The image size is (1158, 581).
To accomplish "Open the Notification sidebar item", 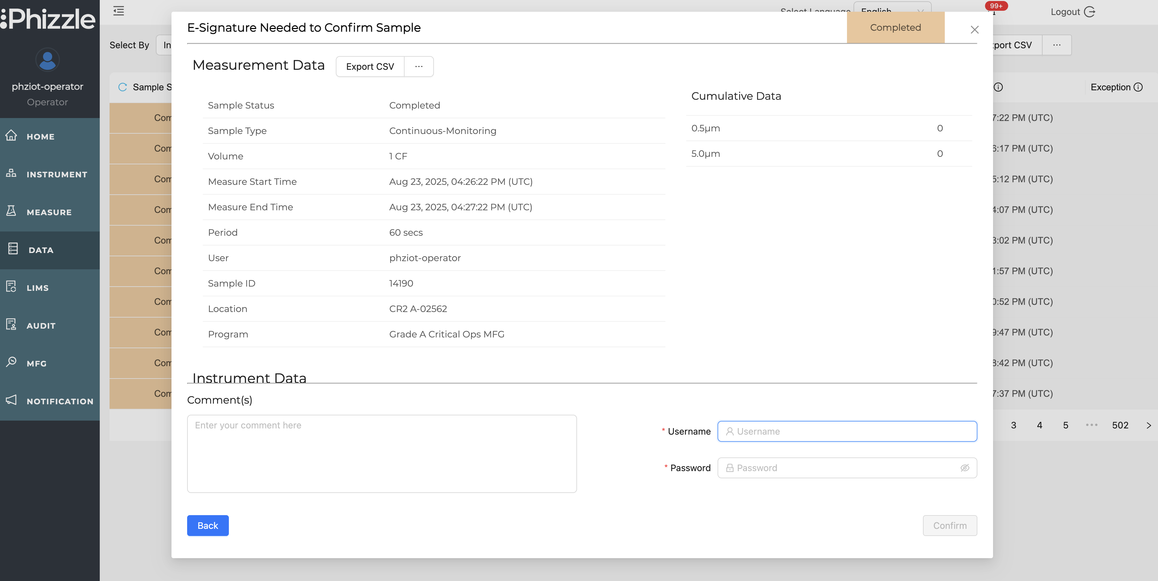I will [x=50, y=401].
